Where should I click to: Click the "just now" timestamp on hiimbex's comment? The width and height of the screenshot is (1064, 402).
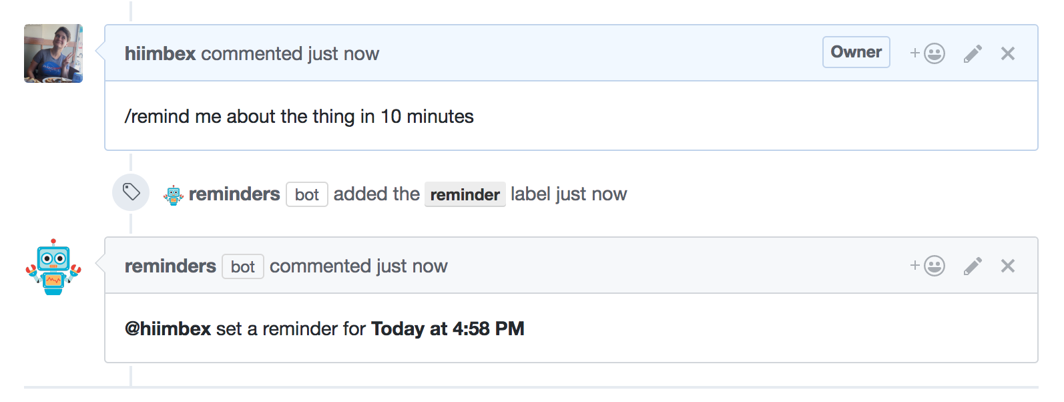tap(343, 53)
